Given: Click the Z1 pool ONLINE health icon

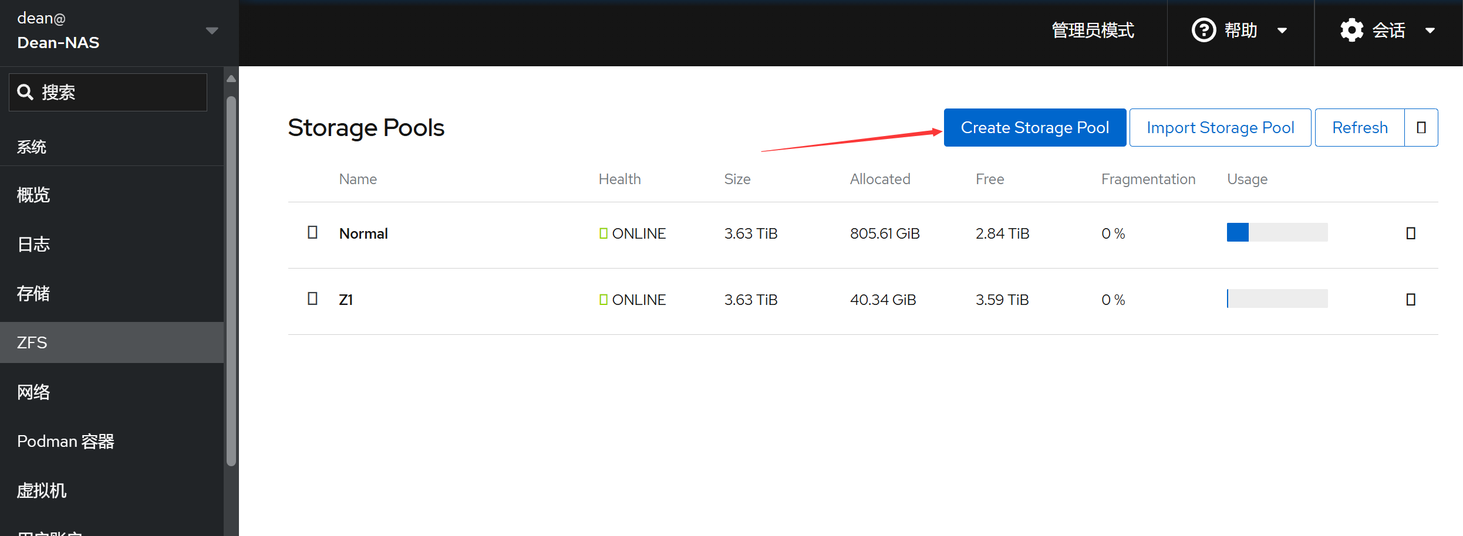Looking at the screenshot, I should click(x=604, y=300).
